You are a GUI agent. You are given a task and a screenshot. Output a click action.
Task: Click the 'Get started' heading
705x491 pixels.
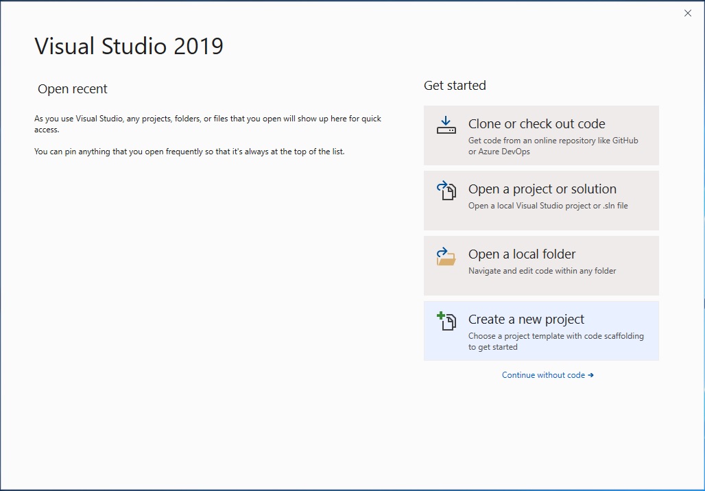[455, 86]
